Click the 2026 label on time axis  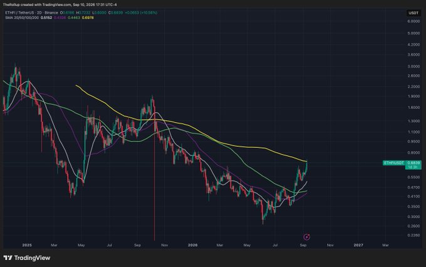[x=192, y=245]
